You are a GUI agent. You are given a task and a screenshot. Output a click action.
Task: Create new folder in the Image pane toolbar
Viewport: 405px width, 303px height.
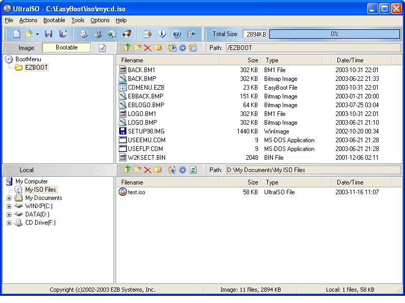click(137, 48)
